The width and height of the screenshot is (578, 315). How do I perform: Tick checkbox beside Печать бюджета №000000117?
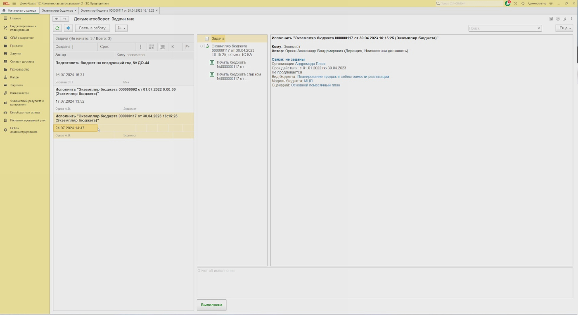(212, 62)
